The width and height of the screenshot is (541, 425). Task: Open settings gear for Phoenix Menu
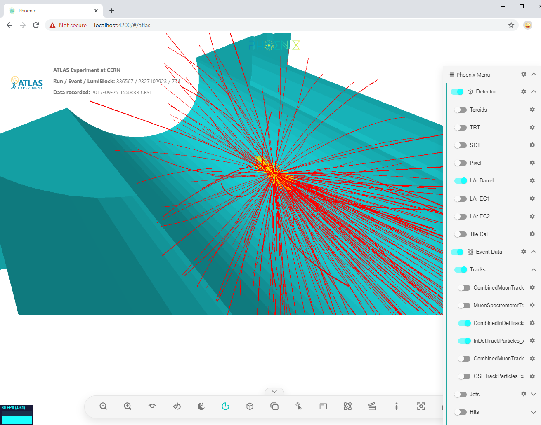coord(523,74)
